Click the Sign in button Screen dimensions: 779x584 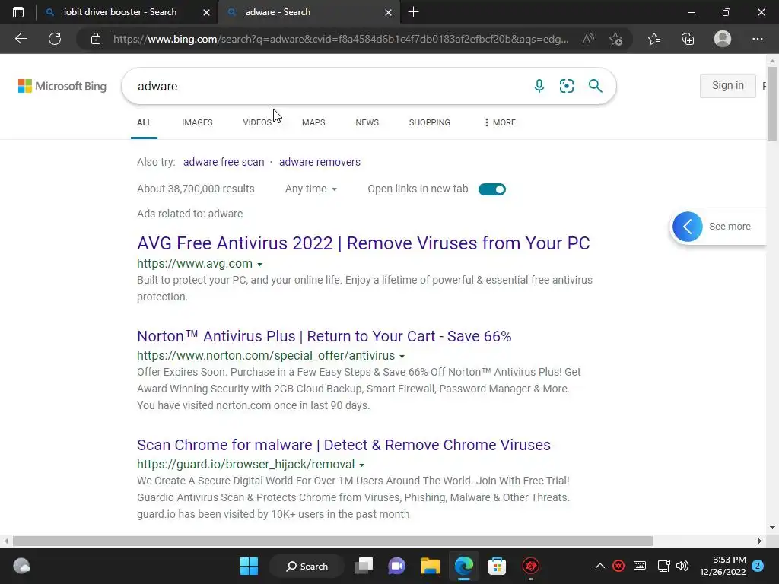click(x=728, y=85)
